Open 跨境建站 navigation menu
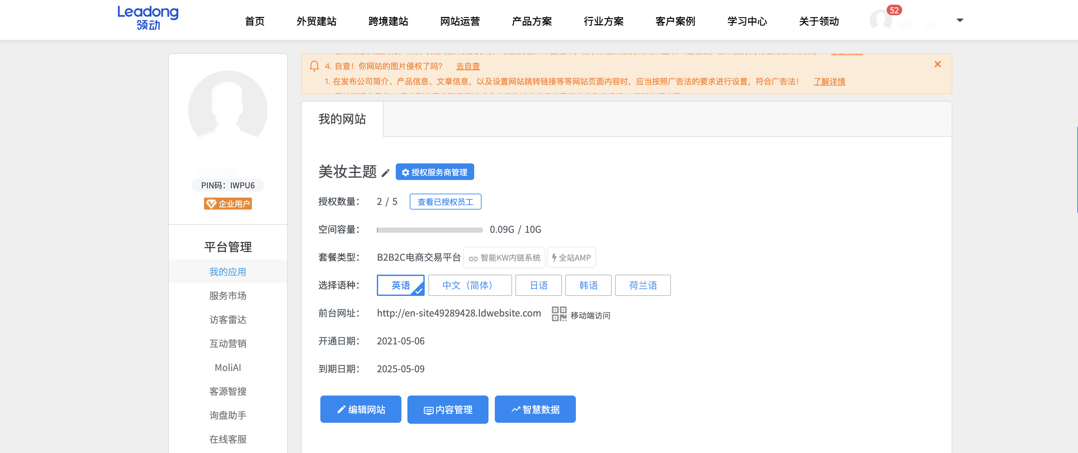The width and height of the screenshot is (1078, 453). [388, 21]
